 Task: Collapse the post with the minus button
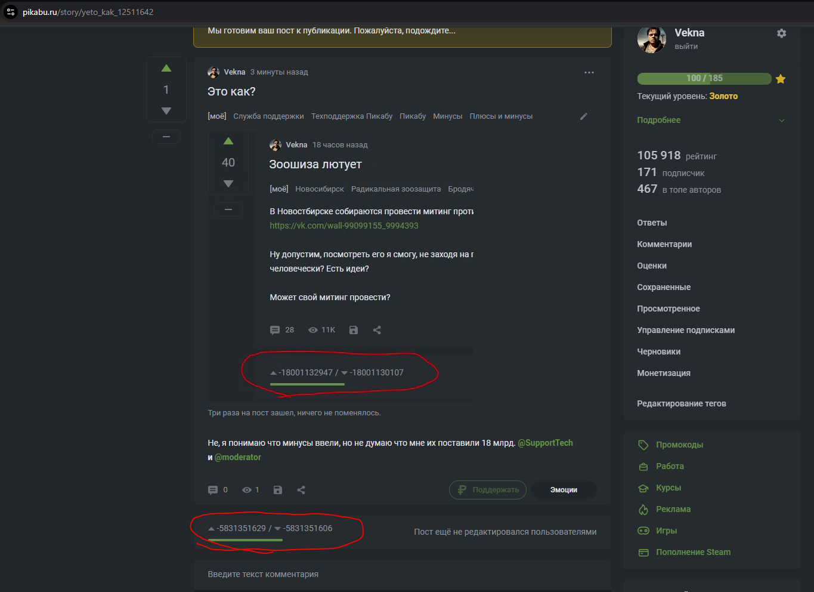click(166, 137)
